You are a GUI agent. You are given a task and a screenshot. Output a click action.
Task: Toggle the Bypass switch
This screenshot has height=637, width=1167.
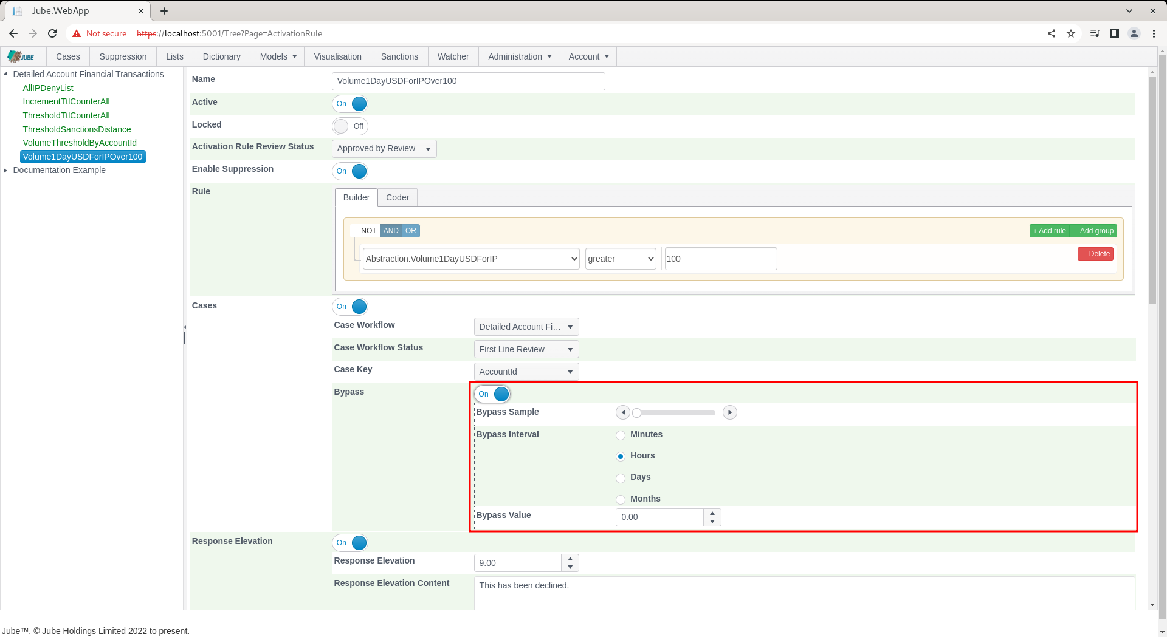point(493,394)
